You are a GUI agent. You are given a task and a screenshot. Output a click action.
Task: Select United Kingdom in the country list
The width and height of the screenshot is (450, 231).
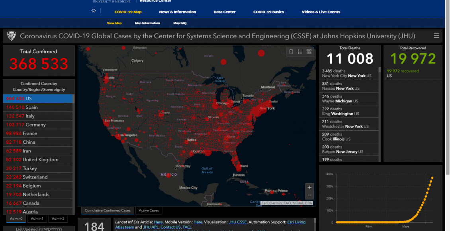(x=38, y=160)
